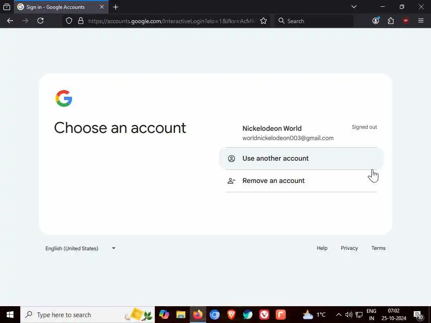Open the uBlock Origin extension icon
This screenshot has height=323, width=431.
click(x=405, y=21)
